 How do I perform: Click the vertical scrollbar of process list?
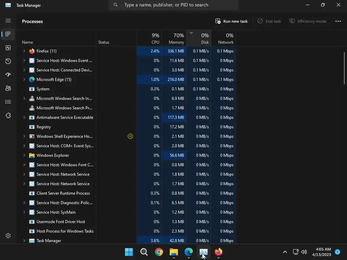tap(344, 68)
